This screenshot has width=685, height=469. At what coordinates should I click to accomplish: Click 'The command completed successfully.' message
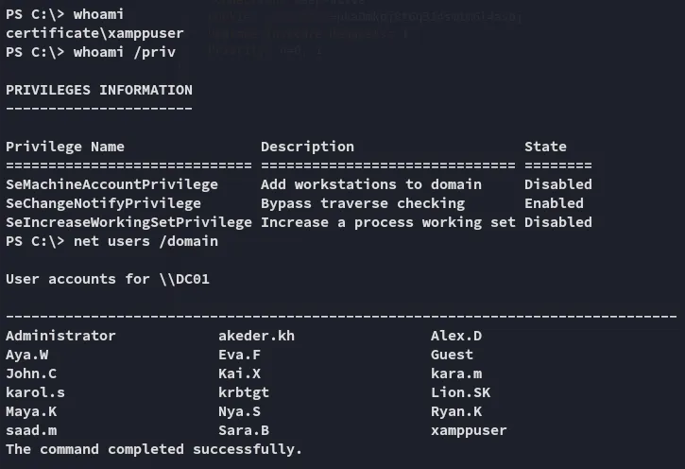(x=154, y=449)
